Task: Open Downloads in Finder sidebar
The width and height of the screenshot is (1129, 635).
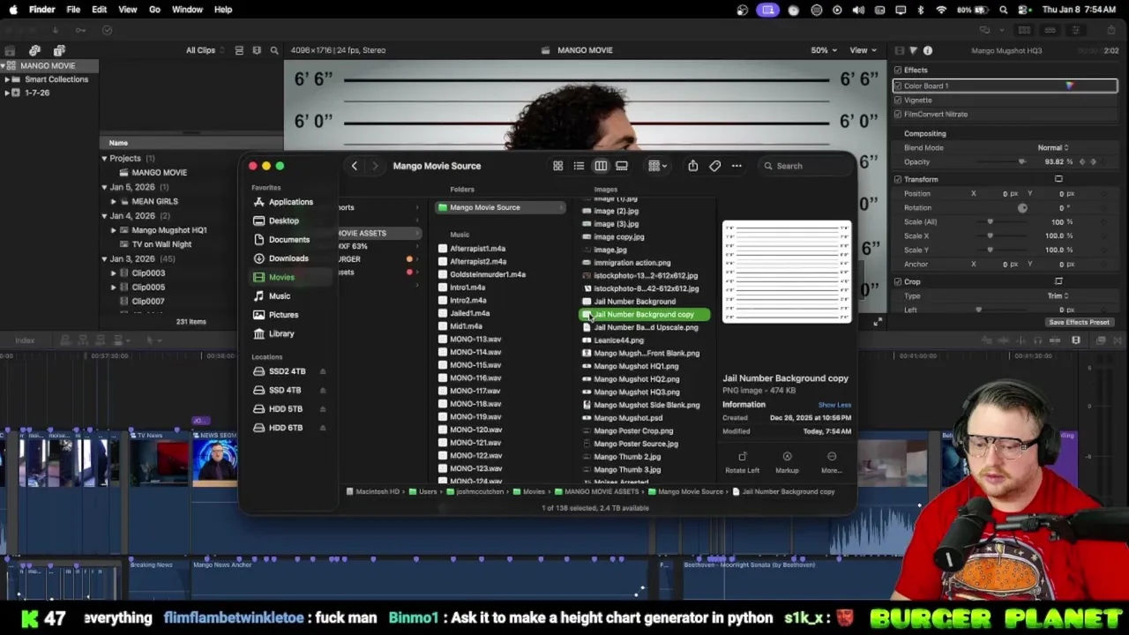Action: [288, 258]
